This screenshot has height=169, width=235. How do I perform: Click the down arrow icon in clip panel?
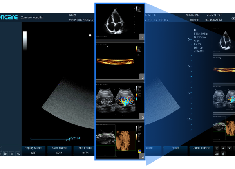[230, 148]
